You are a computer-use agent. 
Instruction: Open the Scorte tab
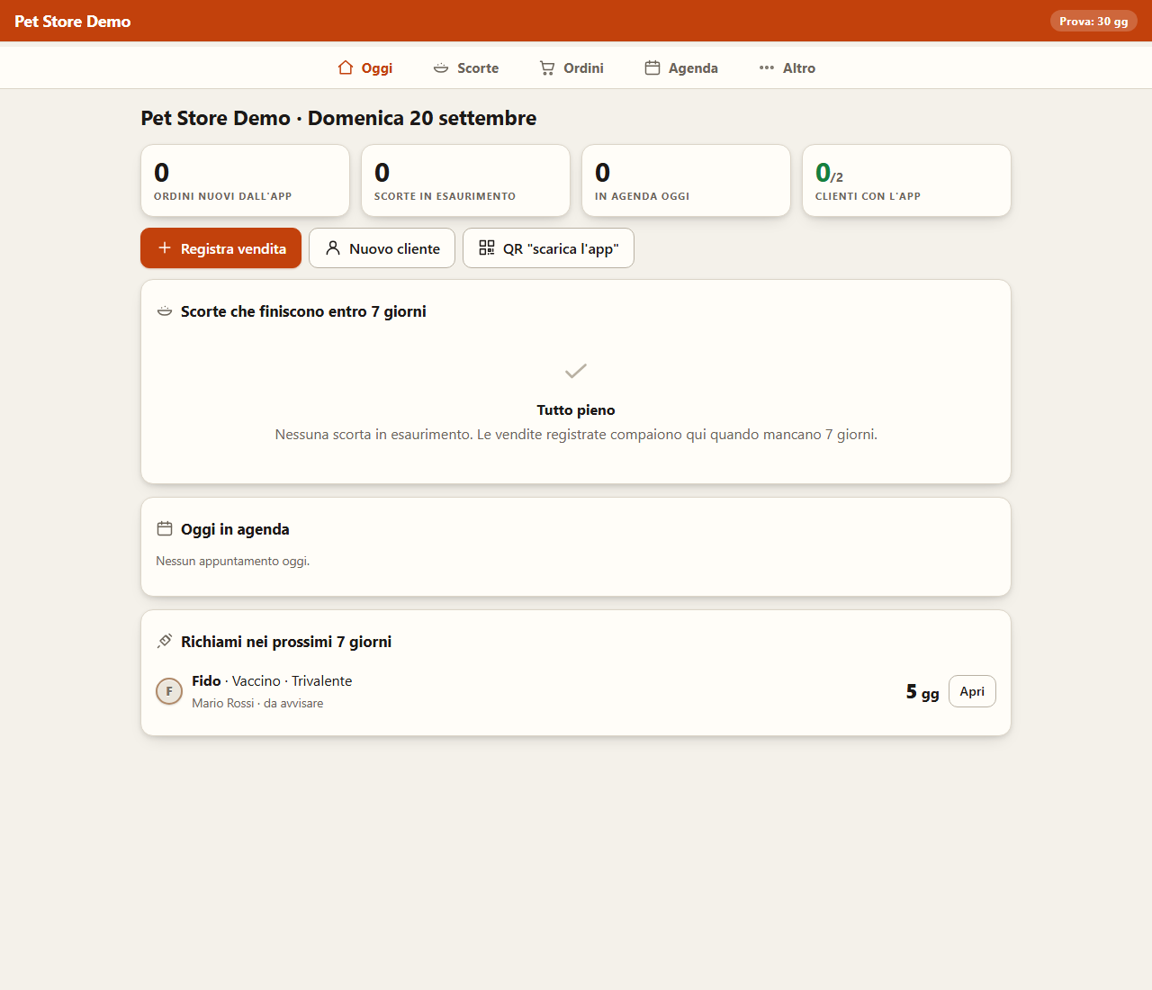(466, 67)
